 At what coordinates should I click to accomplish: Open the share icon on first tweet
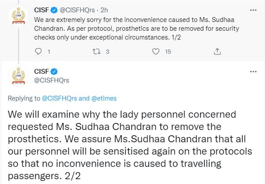tap(217, 51)
